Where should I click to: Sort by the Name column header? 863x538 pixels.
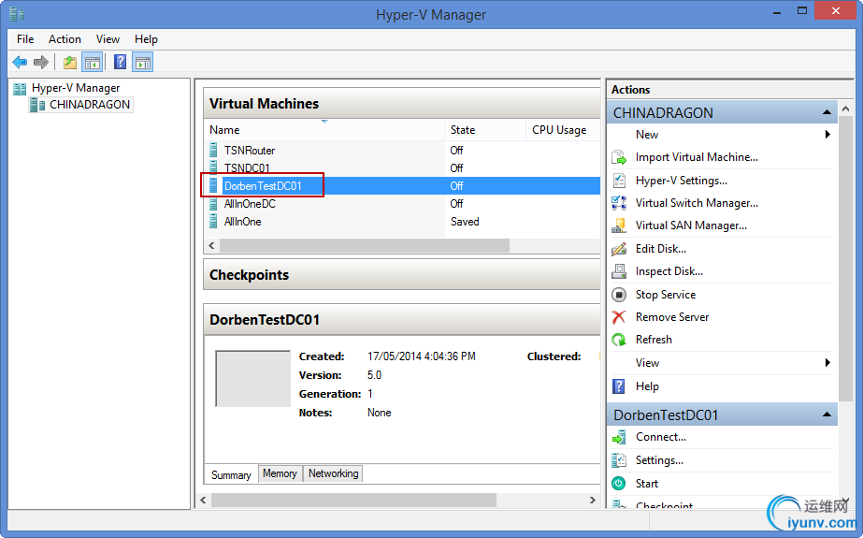[x=324, y=130]
